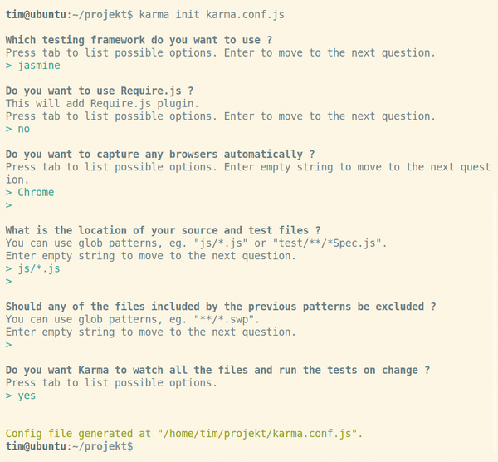Click the 'files included by the previous patterns' question

point(221,307)
